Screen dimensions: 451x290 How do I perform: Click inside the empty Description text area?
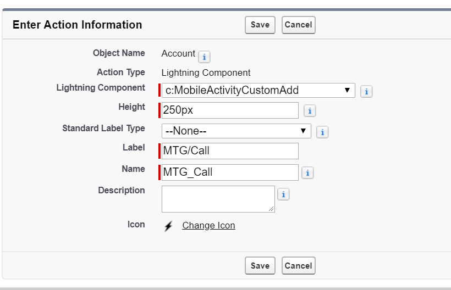click(x=217, y=198)
